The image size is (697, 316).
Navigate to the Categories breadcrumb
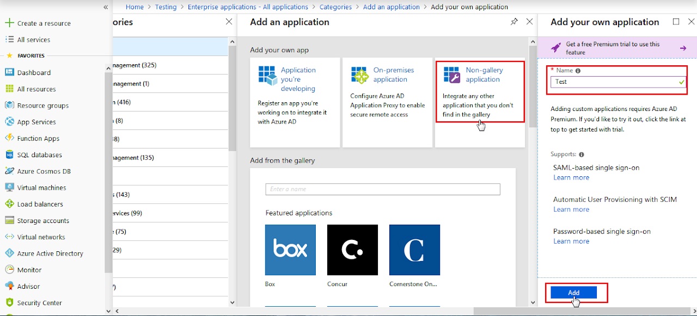pos(335,7)
